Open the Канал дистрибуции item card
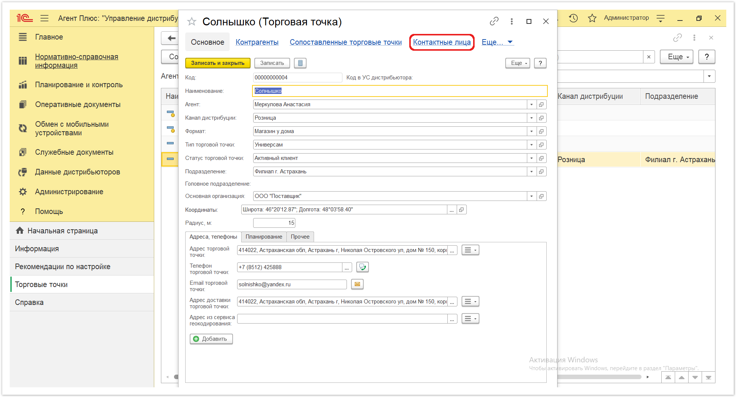This screenshot has height=397, width=736. (541, 118)
